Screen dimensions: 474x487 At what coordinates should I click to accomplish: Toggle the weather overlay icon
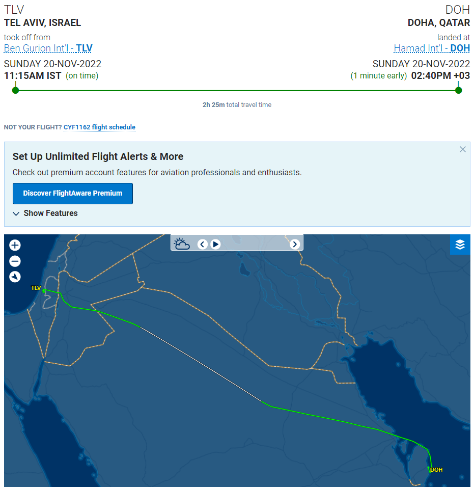(182, 244)
